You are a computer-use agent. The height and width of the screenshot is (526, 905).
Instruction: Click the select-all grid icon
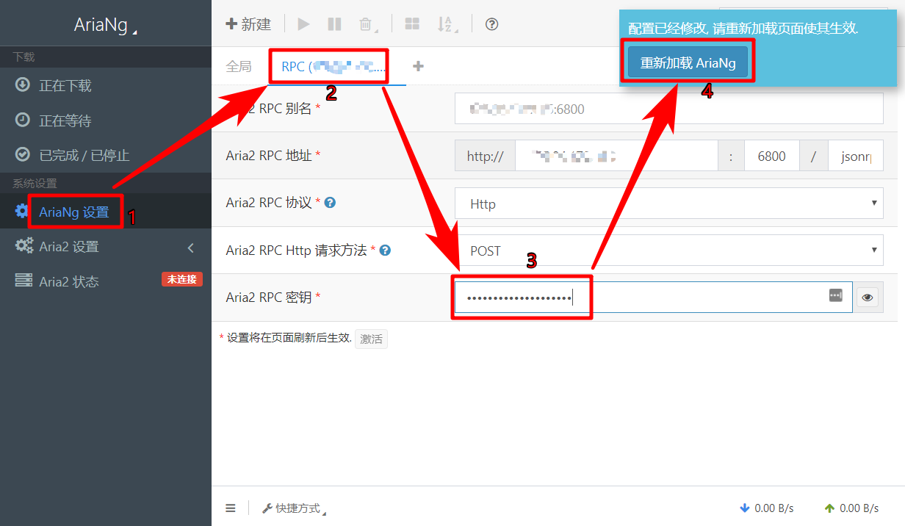coord(412,24)
